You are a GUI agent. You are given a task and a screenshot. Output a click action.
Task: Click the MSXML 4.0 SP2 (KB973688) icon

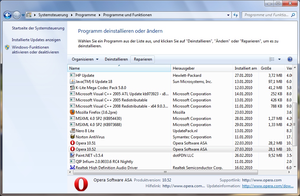click(72, 124)
